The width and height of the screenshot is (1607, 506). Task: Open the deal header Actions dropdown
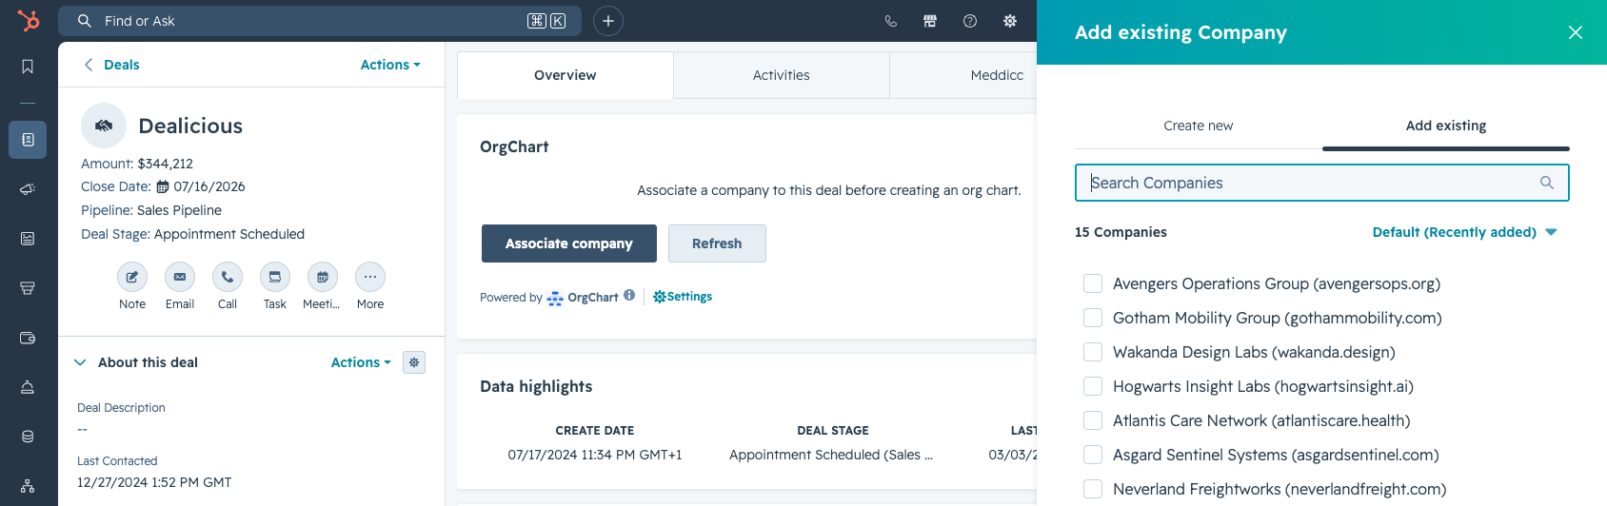(x=390, y=65)
